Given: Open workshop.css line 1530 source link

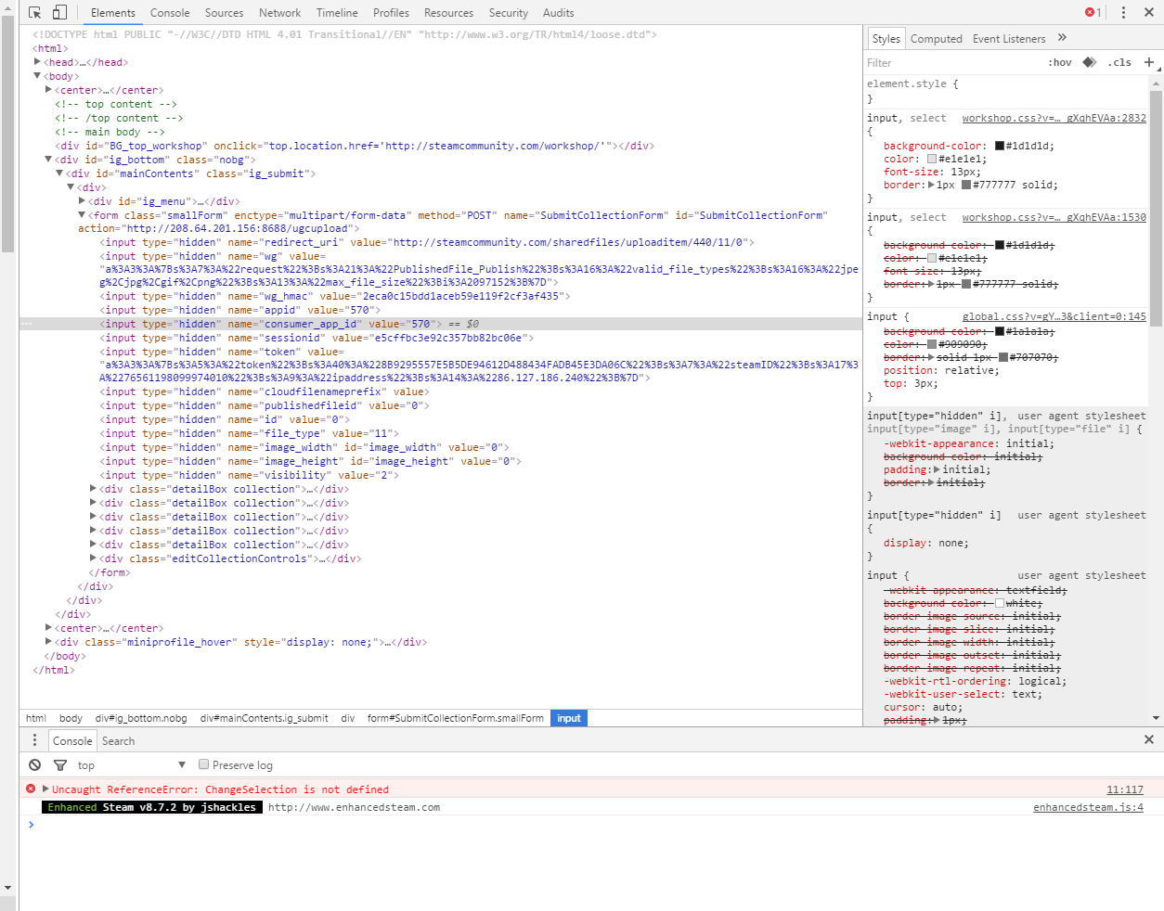Looking at the screenshot, I should coord(1054,217).
